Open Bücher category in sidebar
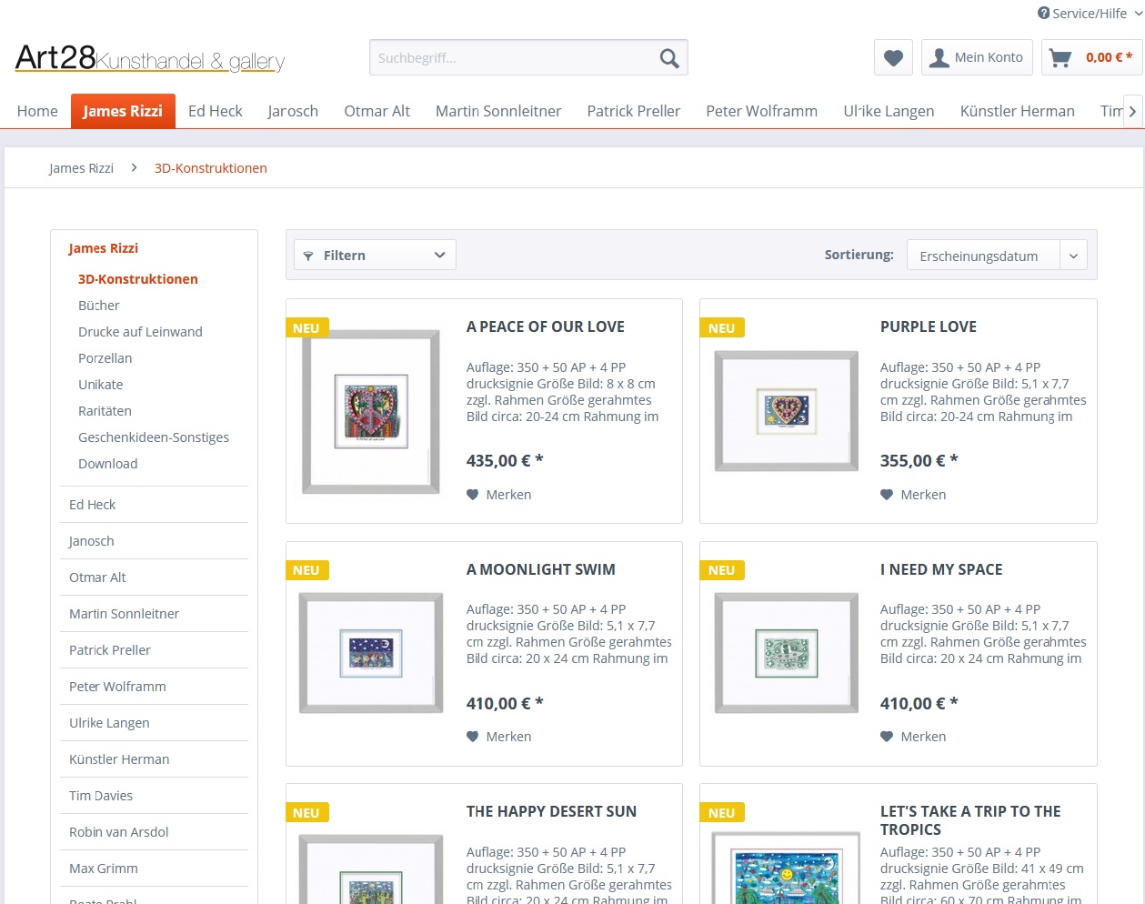The height and width of the screenshot is (904, 1145). coord(99,306)
